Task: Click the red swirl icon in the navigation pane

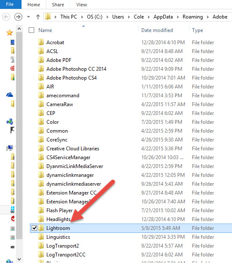Action: click(13, 68)
